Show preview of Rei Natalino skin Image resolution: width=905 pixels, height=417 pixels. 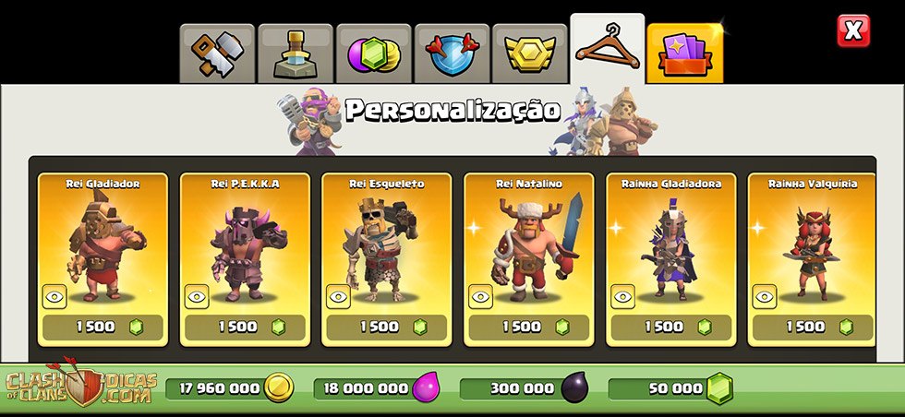pyautogui.click(x=481, y=296)
